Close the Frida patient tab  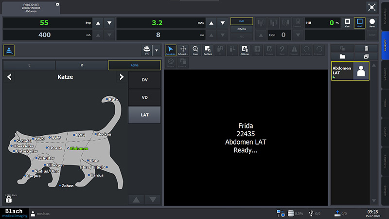coord(57,4)
